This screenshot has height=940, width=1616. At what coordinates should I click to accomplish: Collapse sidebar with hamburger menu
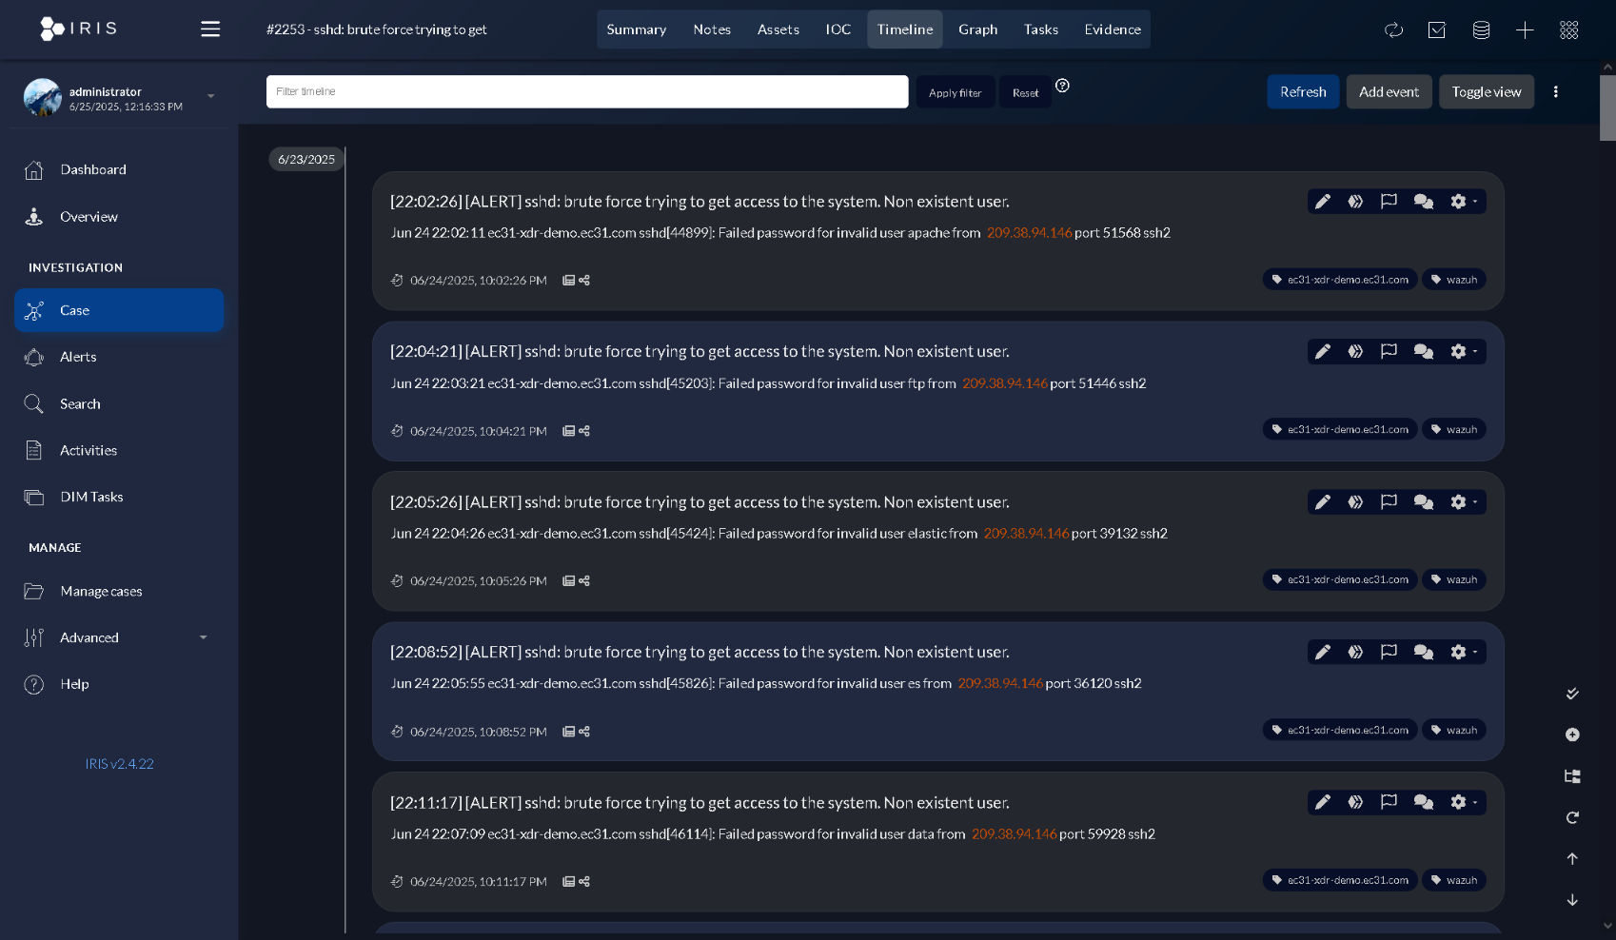pos(210,29)
